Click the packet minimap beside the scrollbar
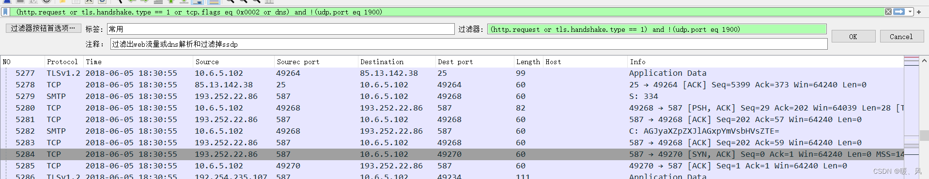Screen dimensions: 929x179 click(912, 118)
